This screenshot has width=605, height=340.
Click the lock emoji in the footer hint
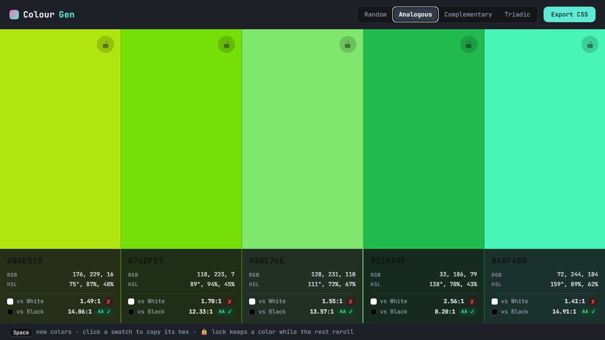point(204,332)
